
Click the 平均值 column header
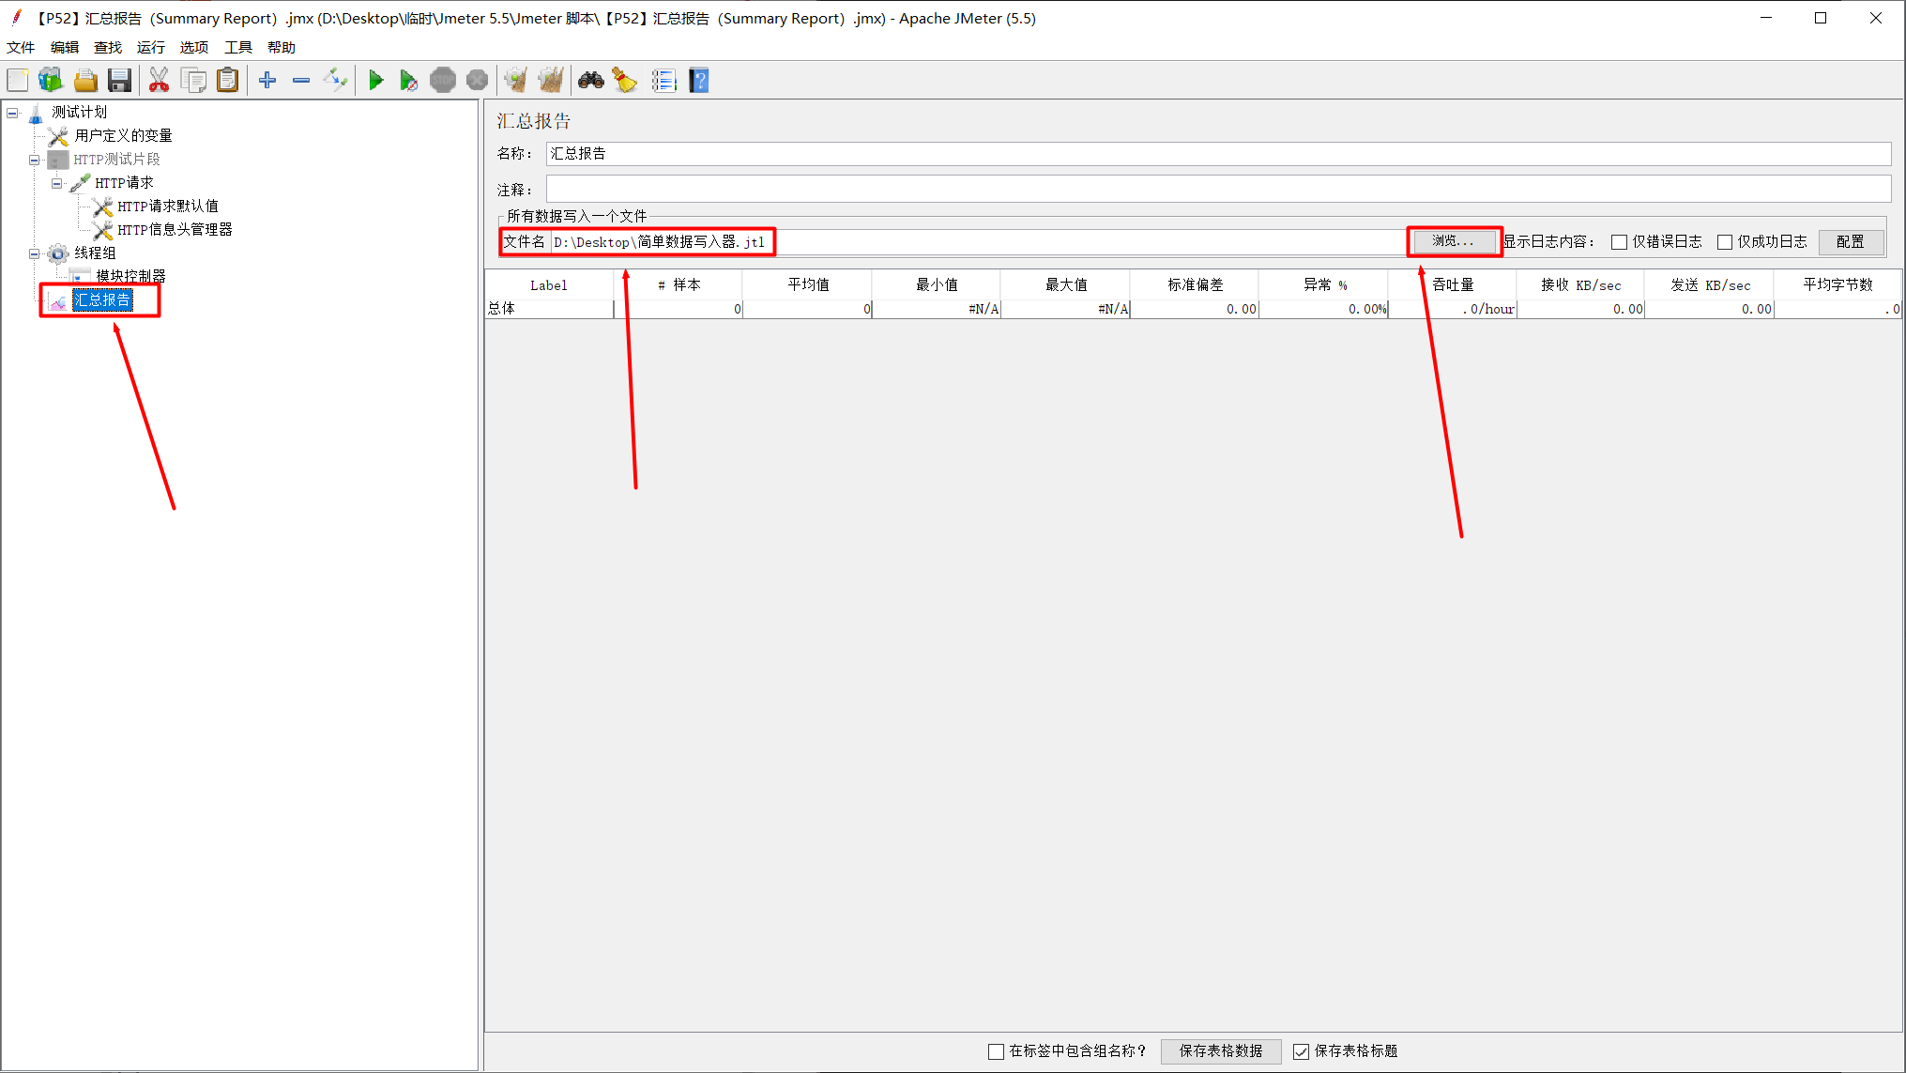tap(807, 284)
